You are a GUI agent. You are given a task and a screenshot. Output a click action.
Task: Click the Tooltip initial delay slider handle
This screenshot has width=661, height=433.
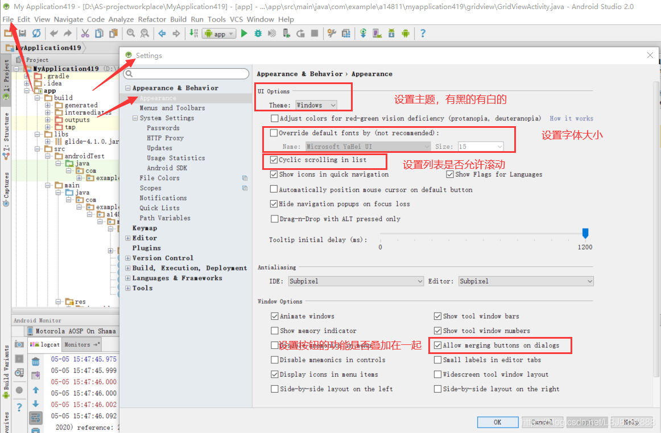click(585, 233)
